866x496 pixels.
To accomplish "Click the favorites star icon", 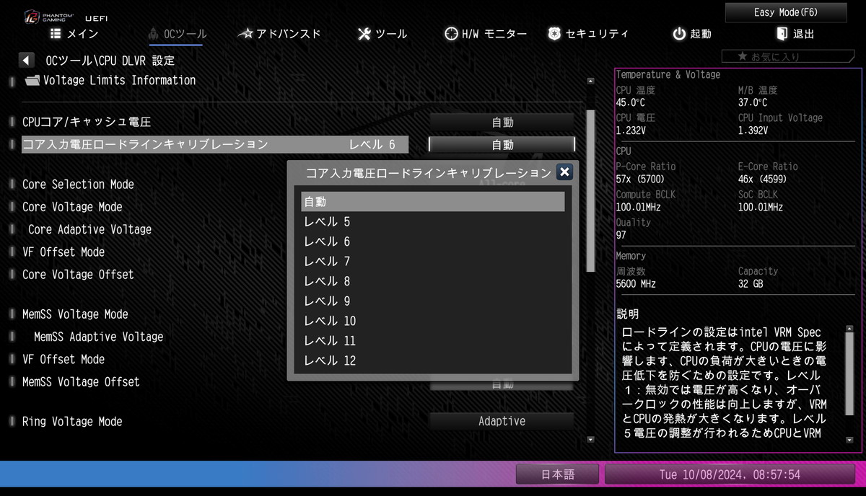I will pos(742,56).
